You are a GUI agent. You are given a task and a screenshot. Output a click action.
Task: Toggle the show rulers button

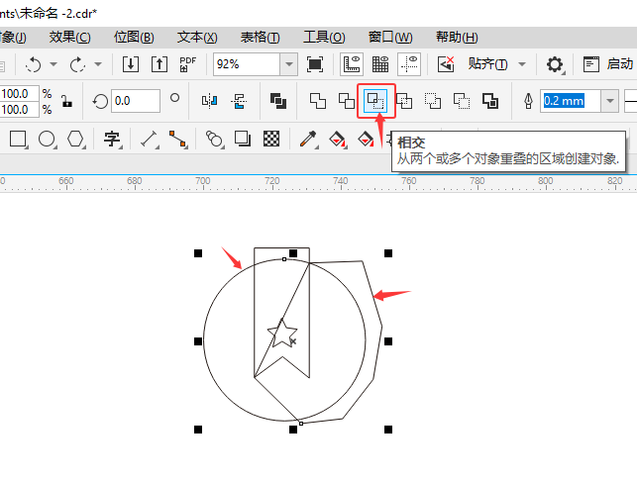pos(352,64)
